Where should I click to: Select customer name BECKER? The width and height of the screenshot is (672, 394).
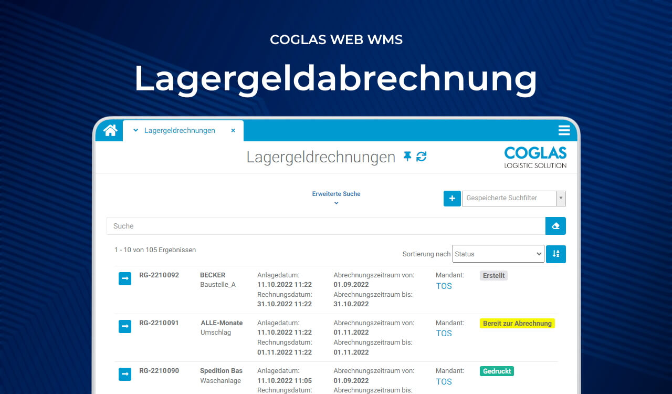pos(213,275)
